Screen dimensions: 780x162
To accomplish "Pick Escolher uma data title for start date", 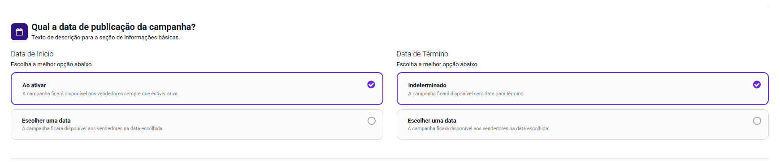I will pos(46,121).
